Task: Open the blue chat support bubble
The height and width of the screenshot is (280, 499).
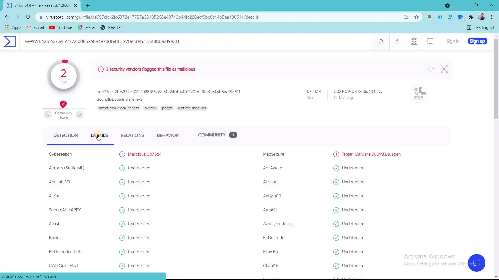Action: 476,263
